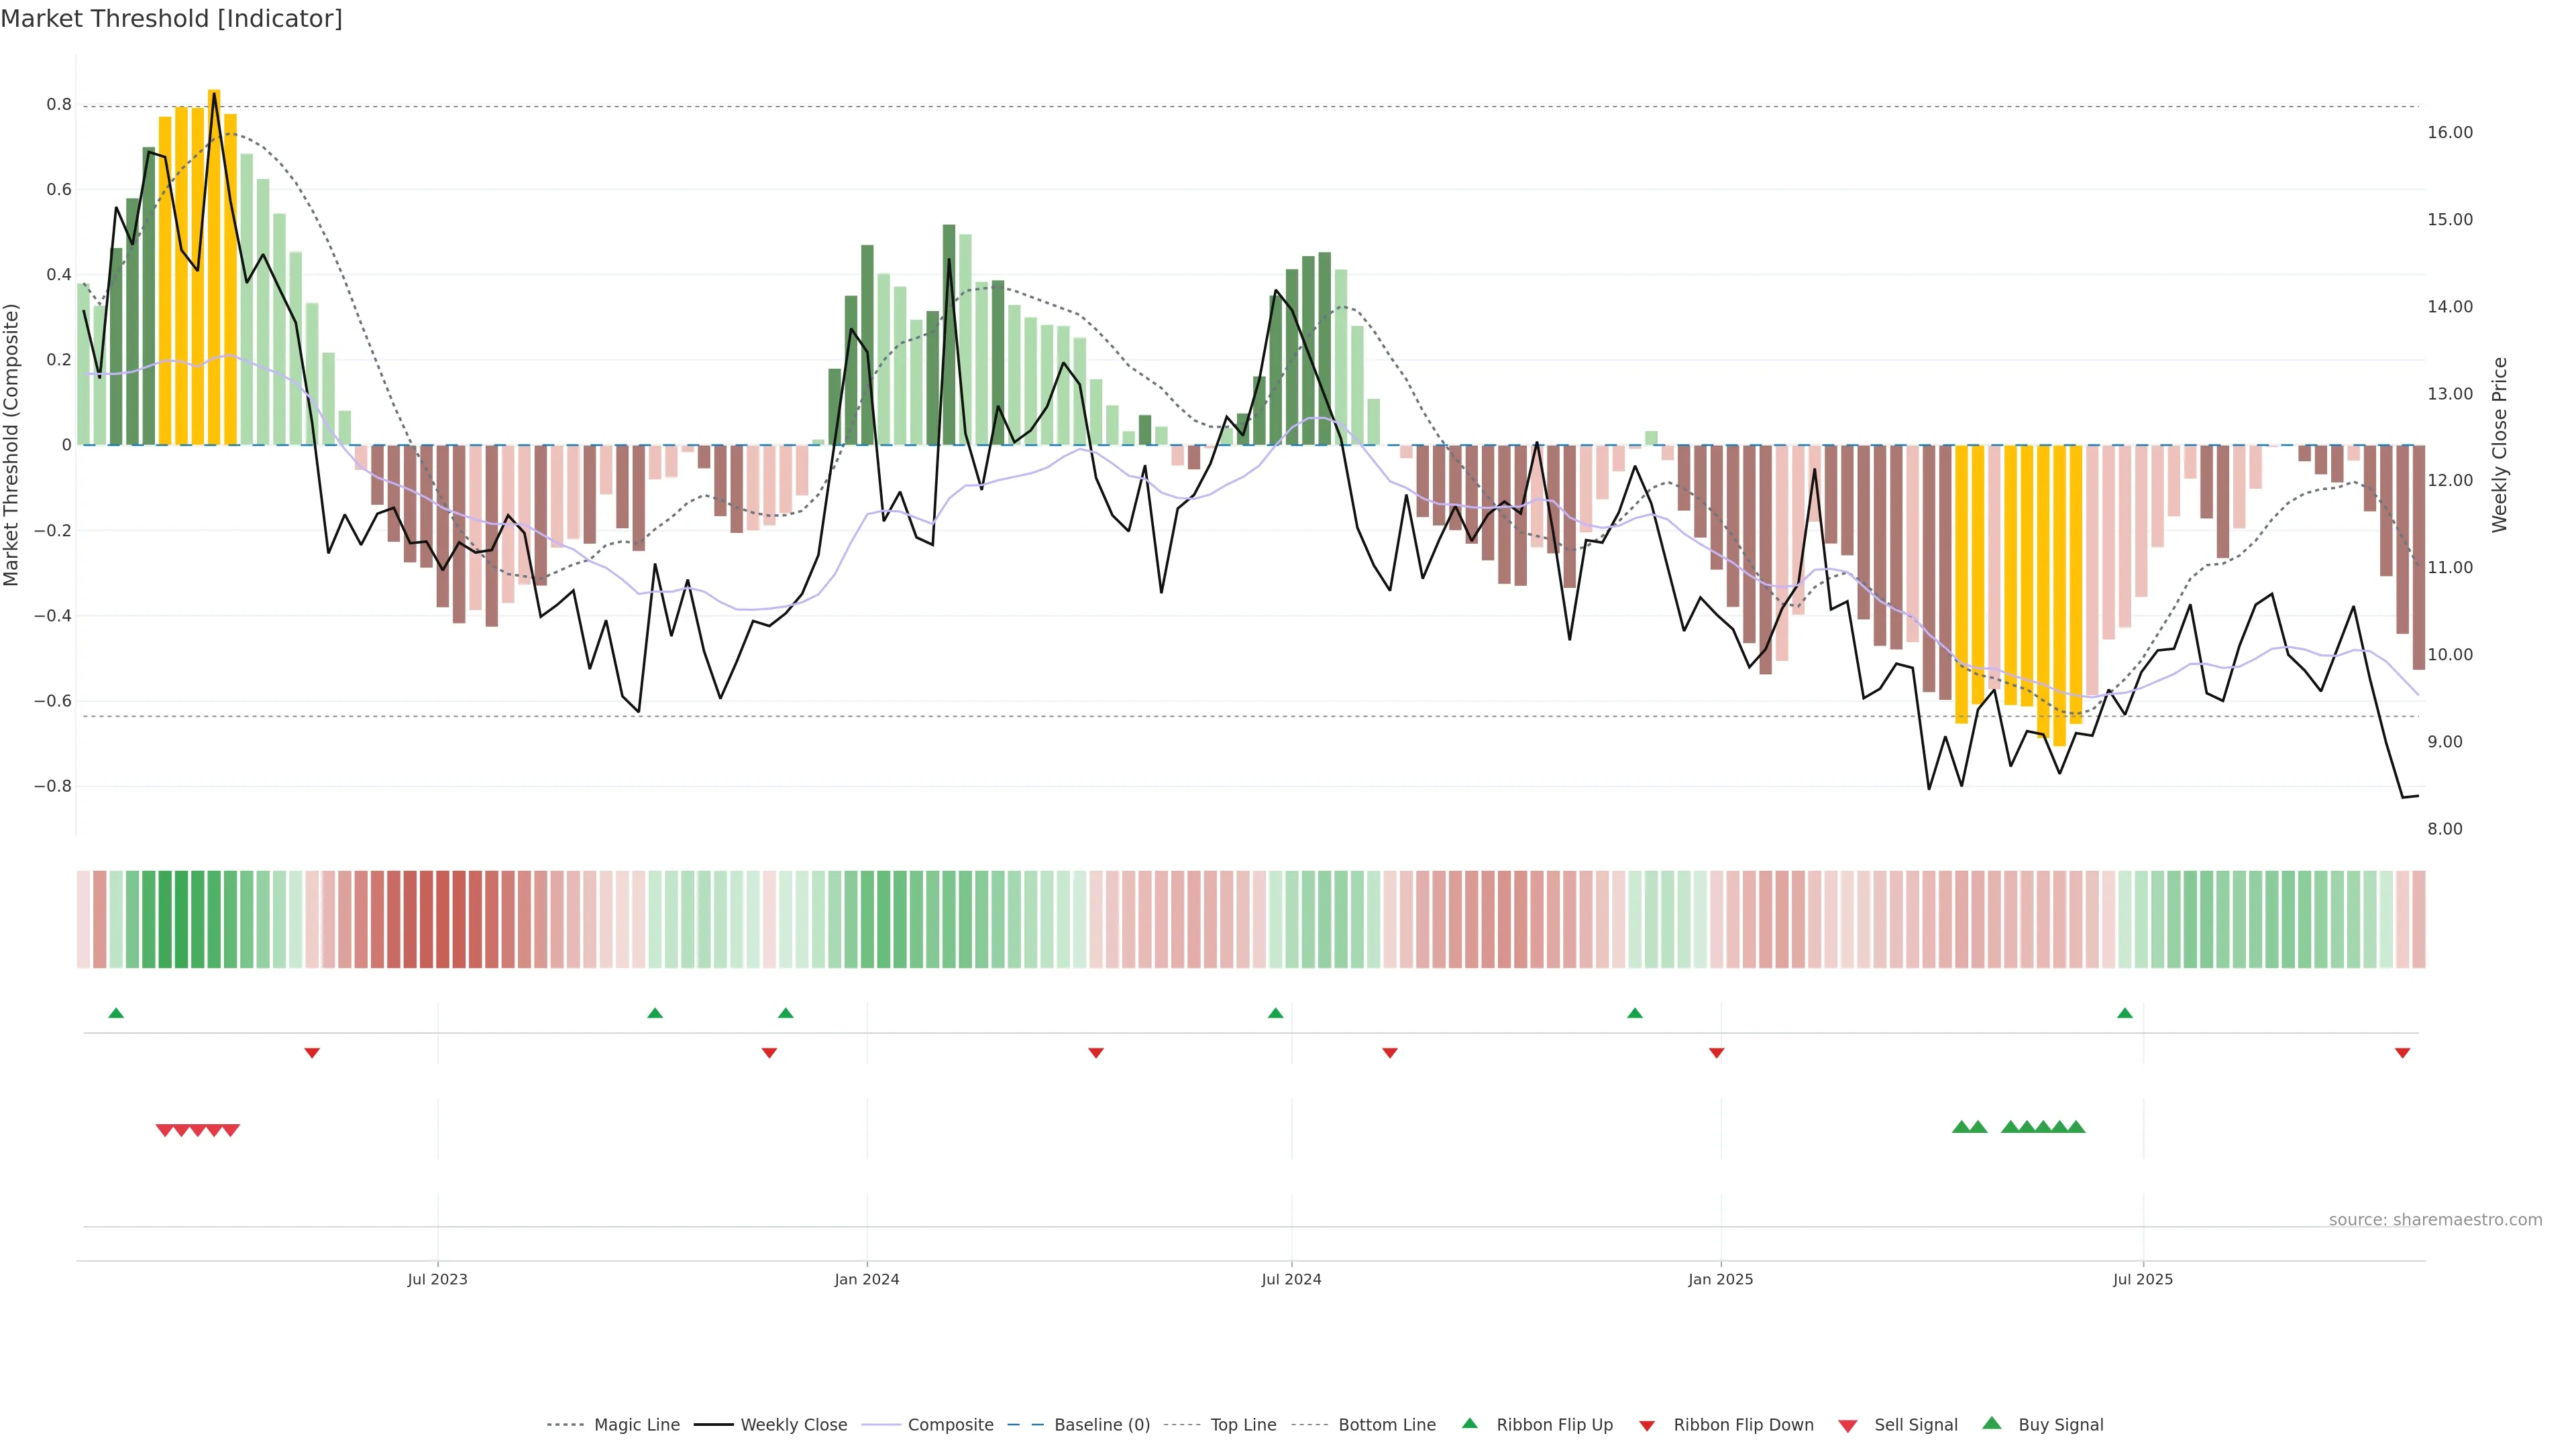This screenshot has height=1448, width=2576.
Task: Click the source sharemaestro.com text
Action: (x=2435, y=1220)
